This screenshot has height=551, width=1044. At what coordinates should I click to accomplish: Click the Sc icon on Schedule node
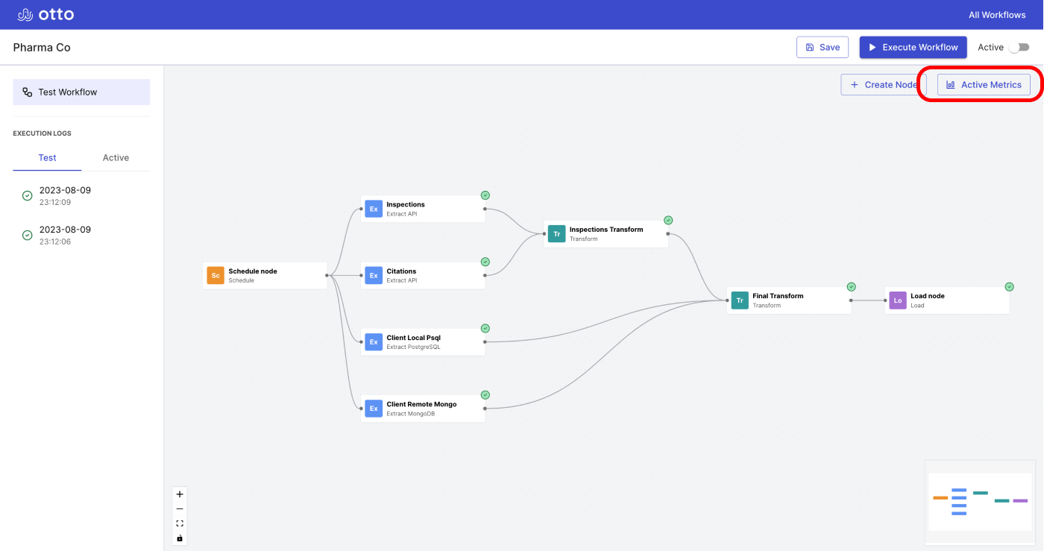click(216, 275)
